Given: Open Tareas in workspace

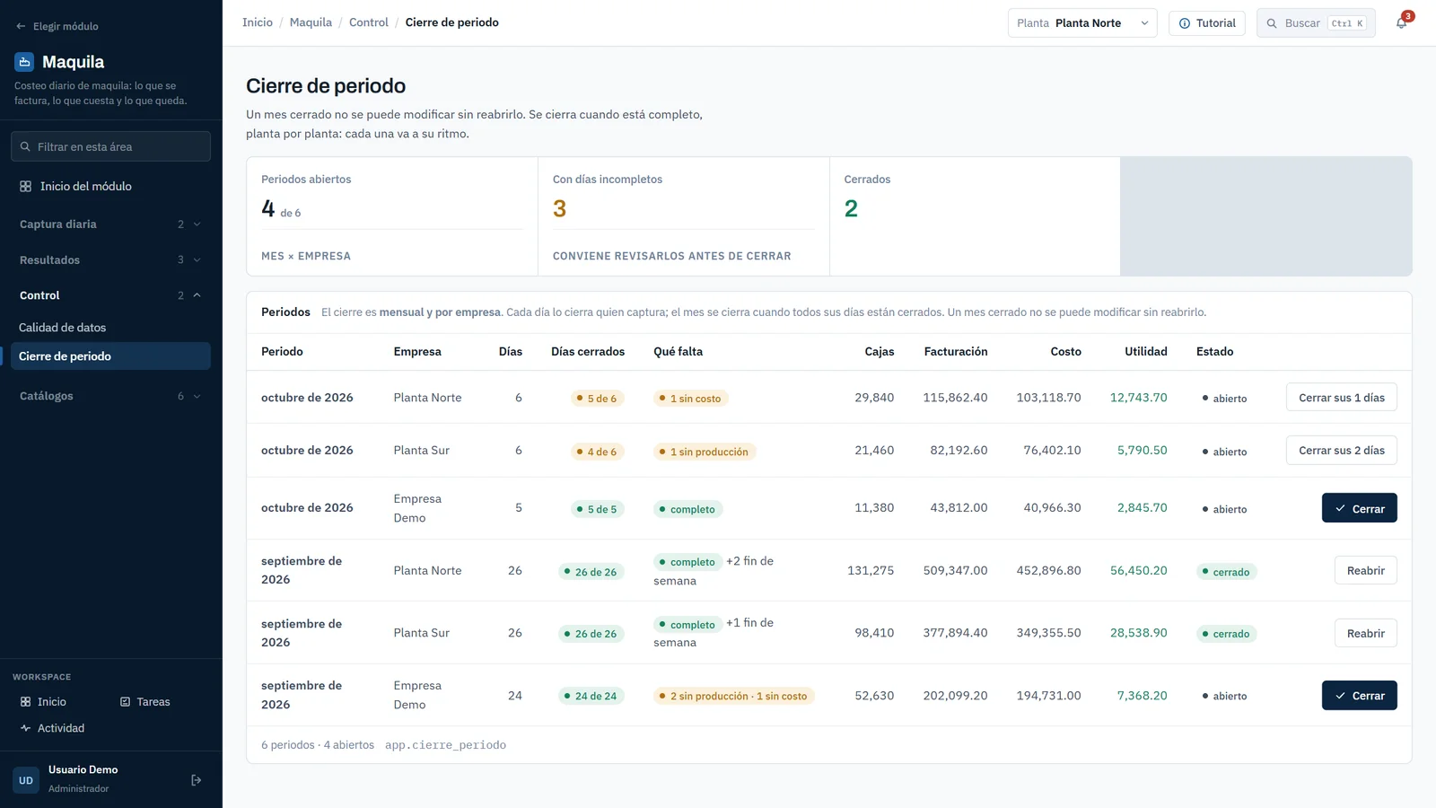Looking at the screenshot, I should tap(145, 702).
